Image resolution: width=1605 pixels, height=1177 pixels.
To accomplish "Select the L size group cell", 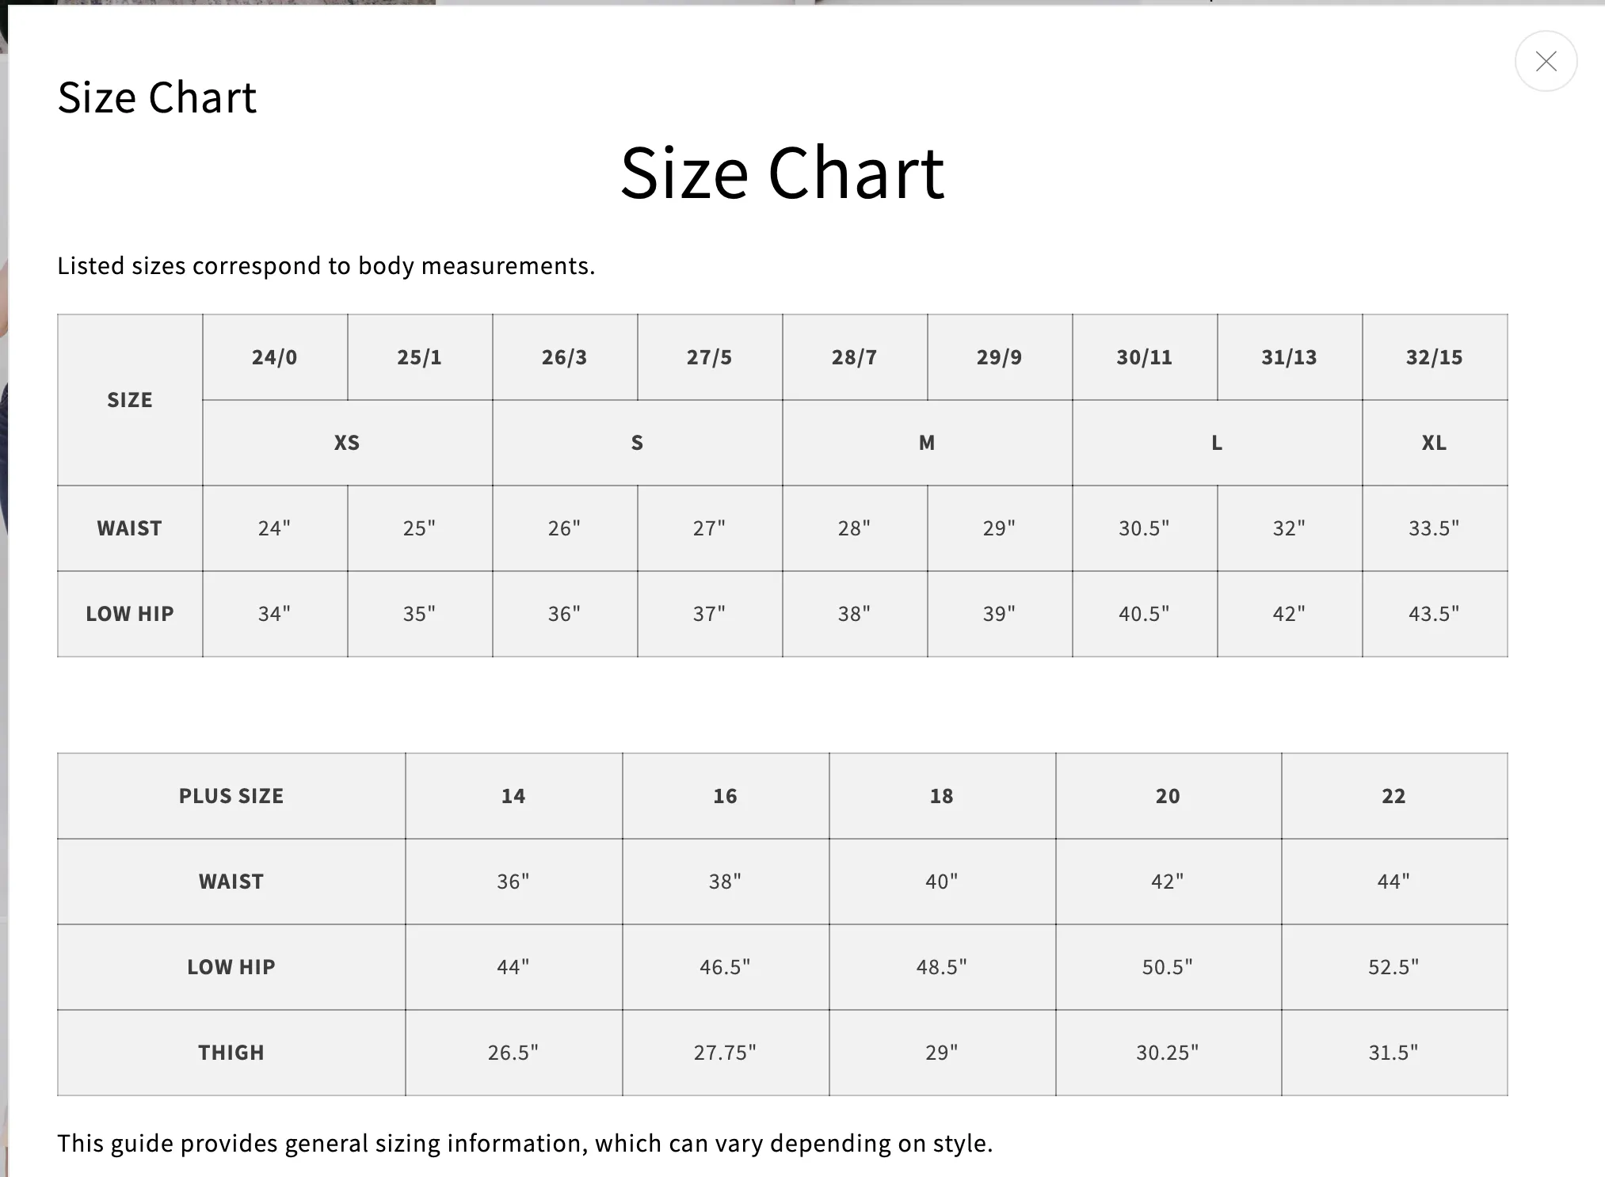I will tap(1217, 443).
